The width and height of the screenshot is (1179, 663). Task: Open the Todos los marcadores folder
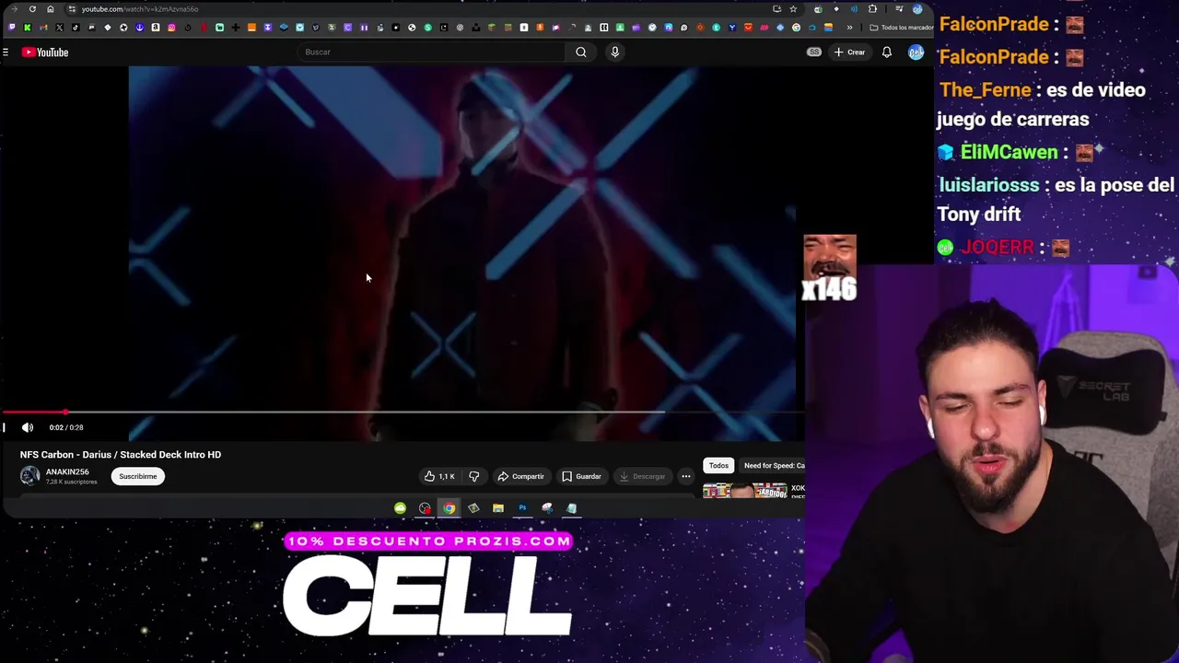[902, 28]
